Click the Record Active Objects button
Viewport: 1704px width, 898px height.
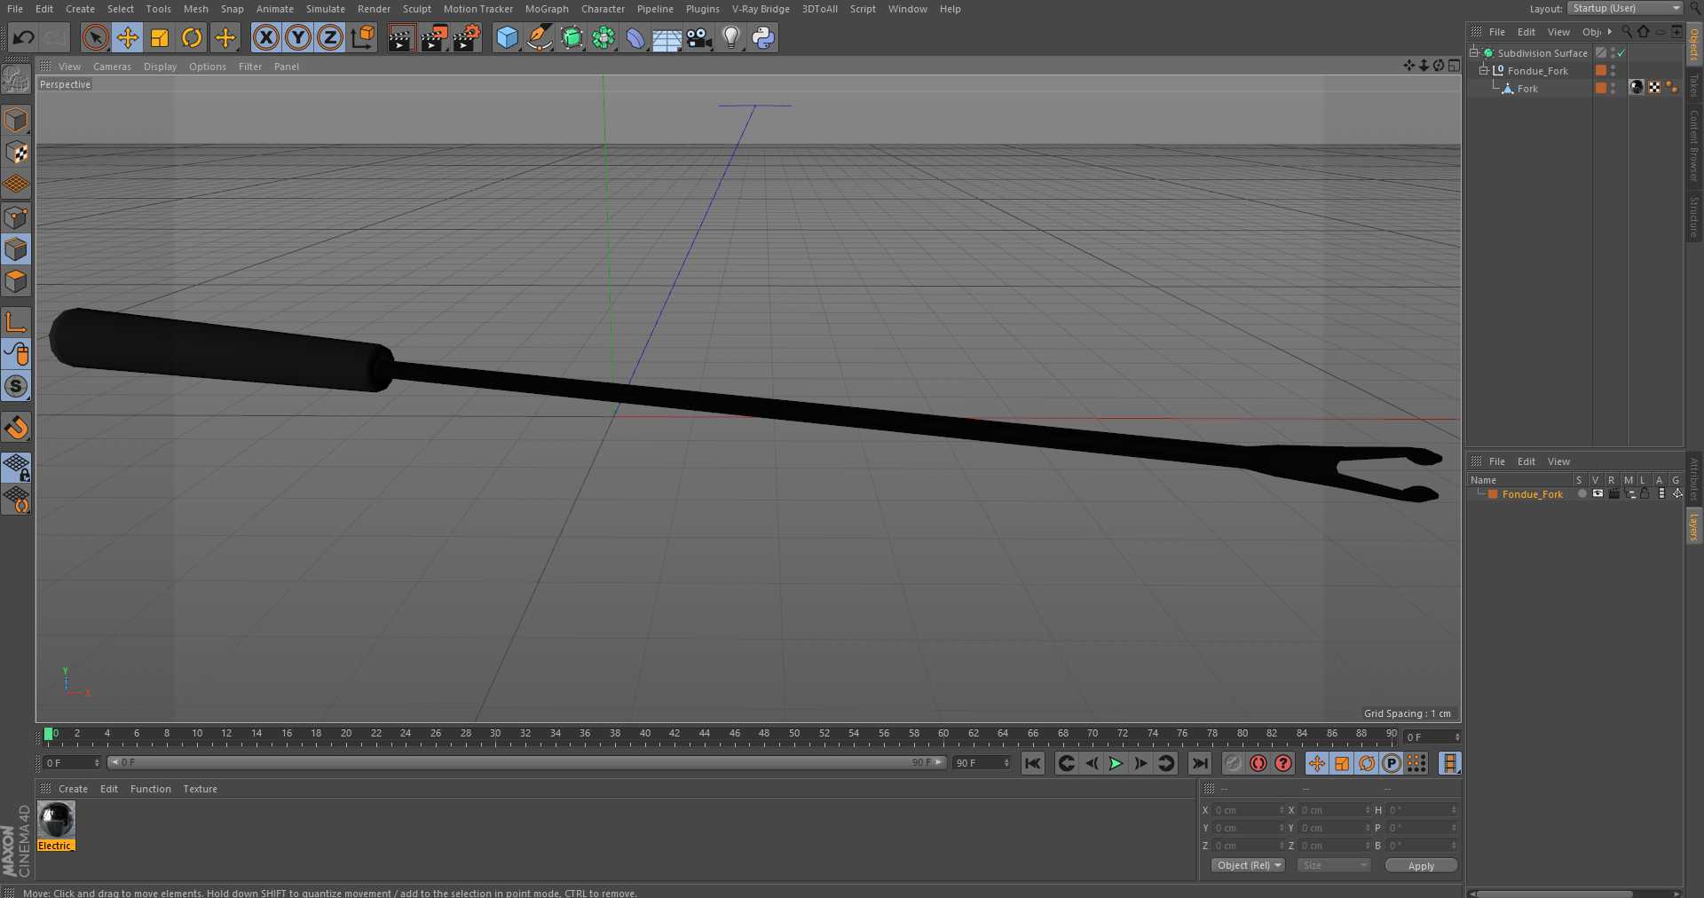(x=1234, y=763)
